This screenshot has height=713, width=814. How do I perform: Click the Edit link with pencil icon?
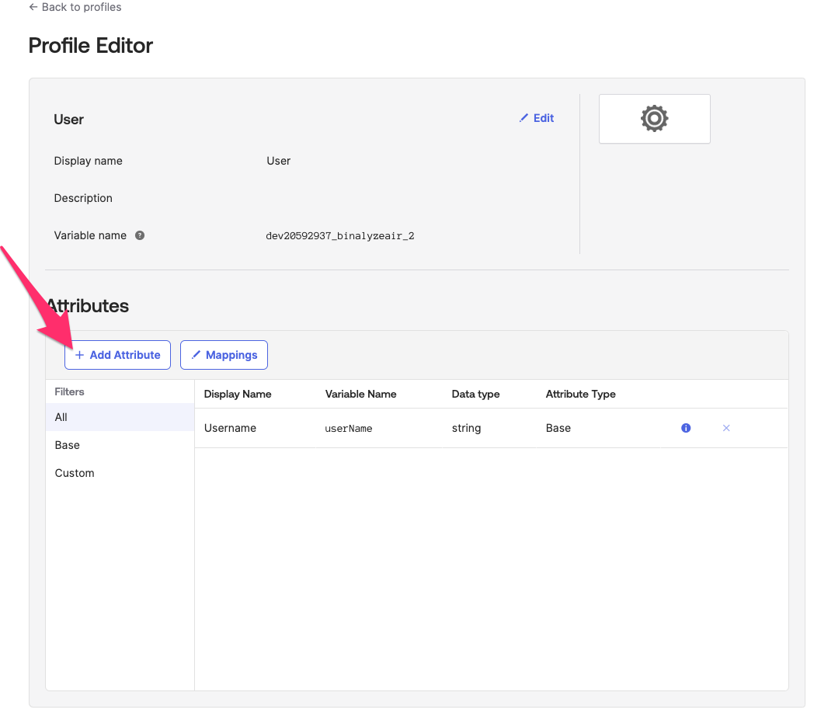click(537, 118)
